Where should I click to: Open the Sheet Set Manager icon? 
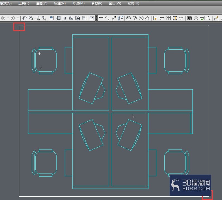(71, 18)
